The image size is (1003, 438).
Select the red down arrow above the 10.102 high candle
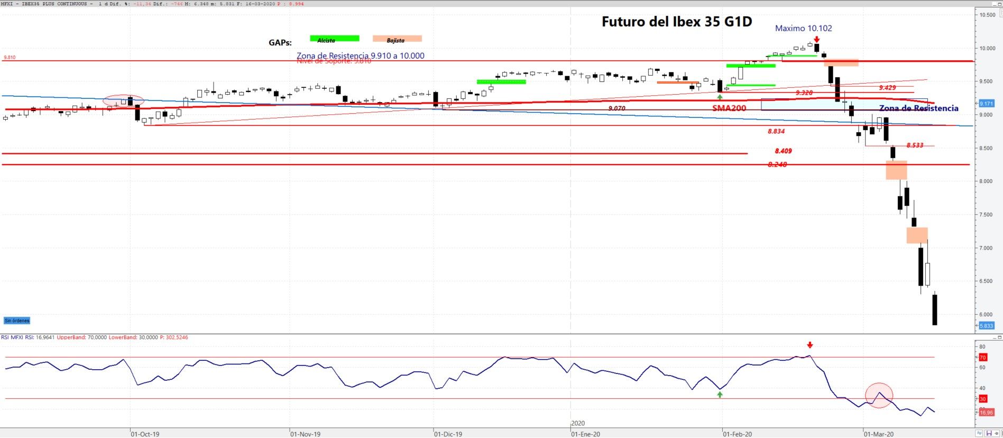(x=817, y=39)
